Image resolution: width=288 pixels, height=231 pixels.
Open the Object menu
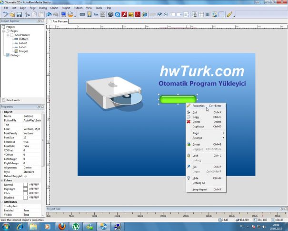pyautogui.click(x=54, y=8)
